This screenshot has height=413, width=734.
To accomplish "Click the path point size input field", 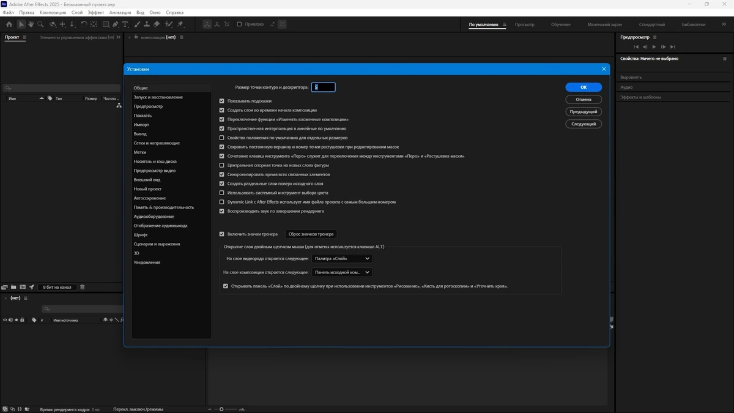I will tap(324, 87).
